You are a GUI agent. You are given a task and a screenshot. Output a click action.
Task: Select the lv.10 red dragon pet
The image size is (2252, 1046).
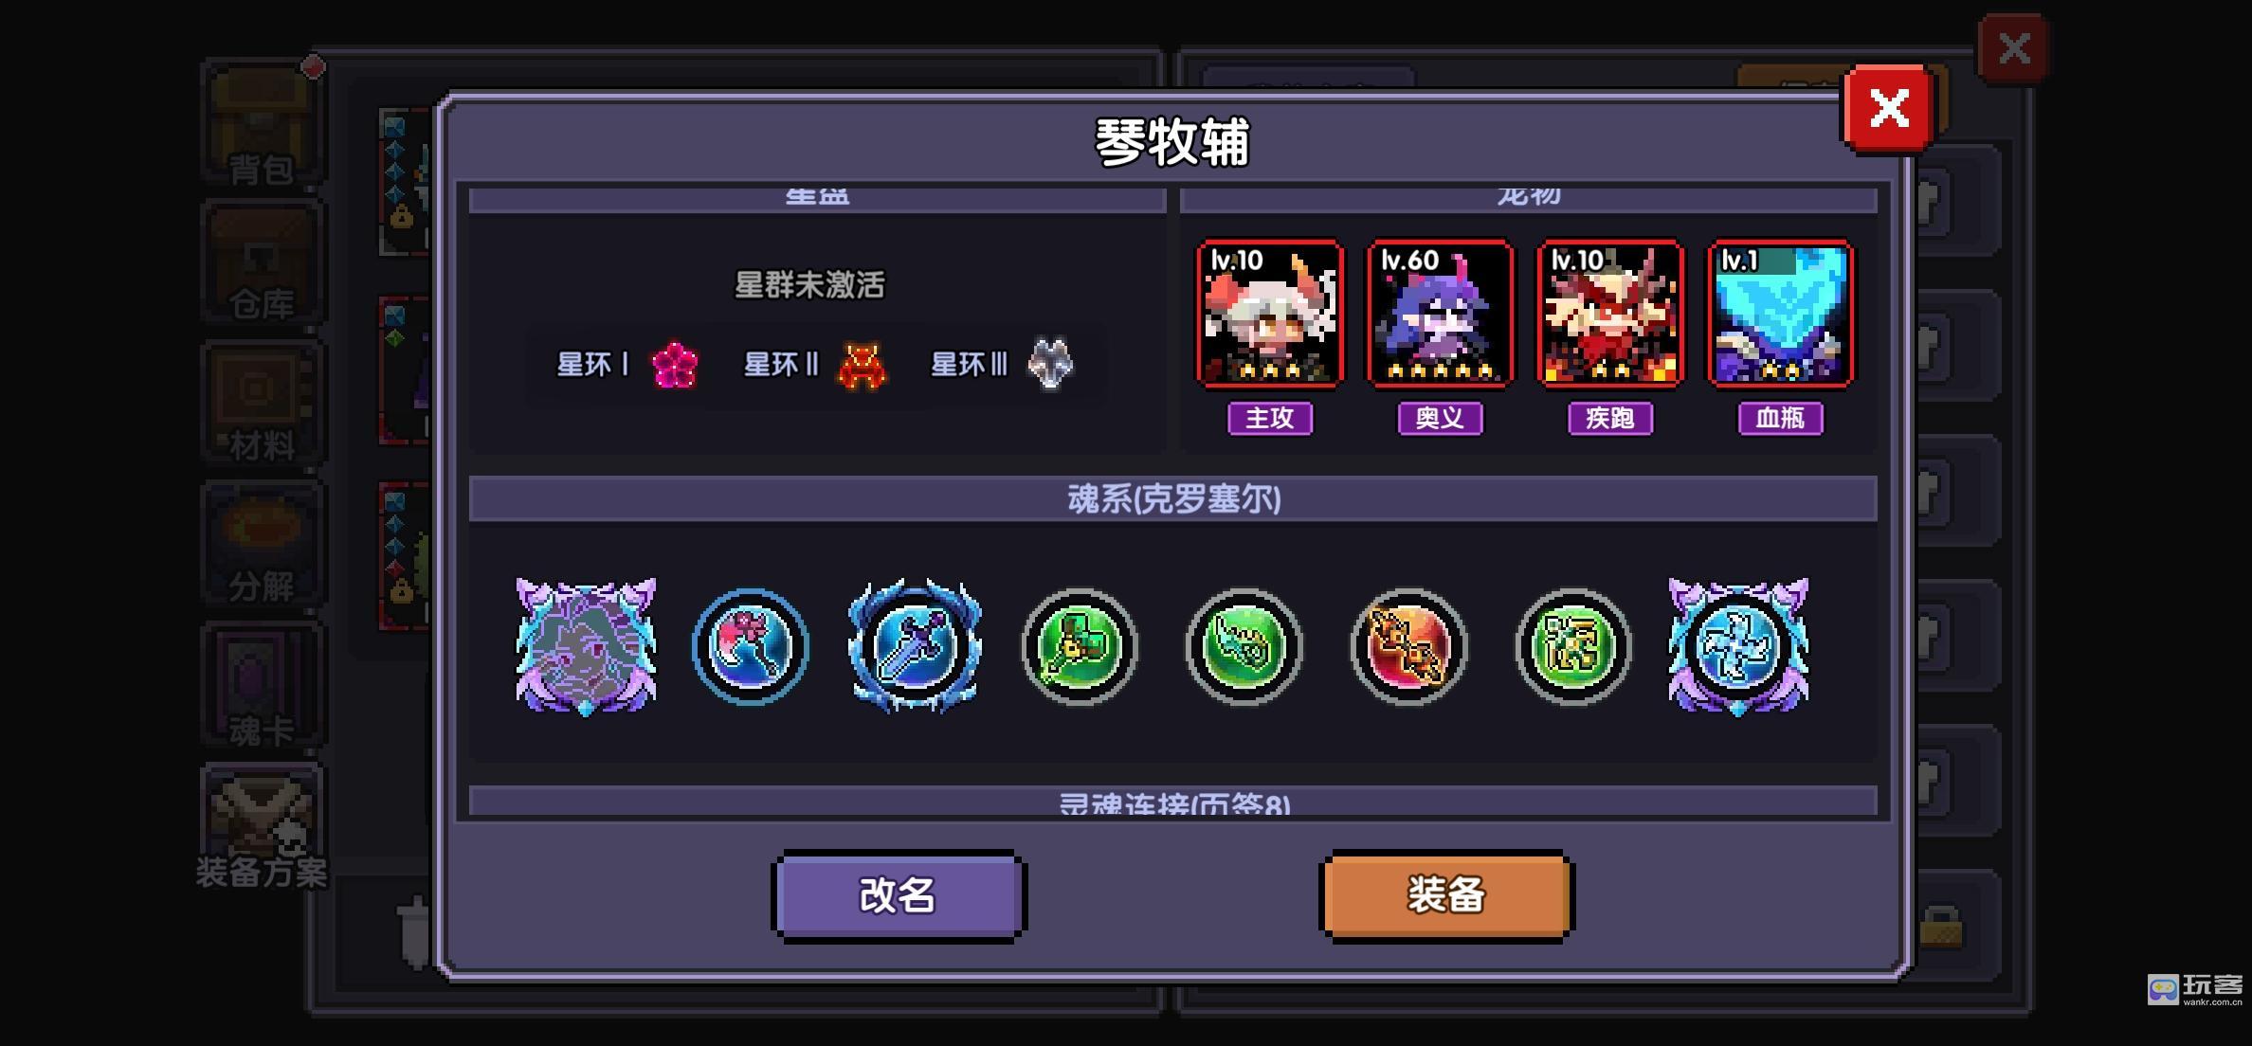coord(1610,314)
